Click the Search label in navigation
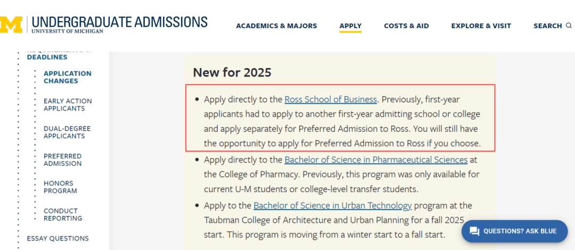This screenshot has width=575, height=250. click(548, 26)
